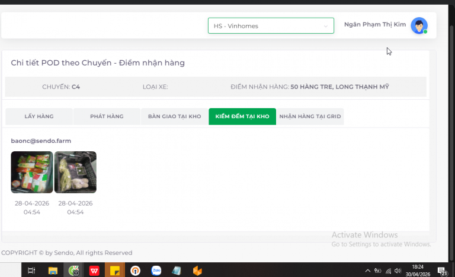
Task: Open the orange circular taskbar app icon
Action: point(135,271)
